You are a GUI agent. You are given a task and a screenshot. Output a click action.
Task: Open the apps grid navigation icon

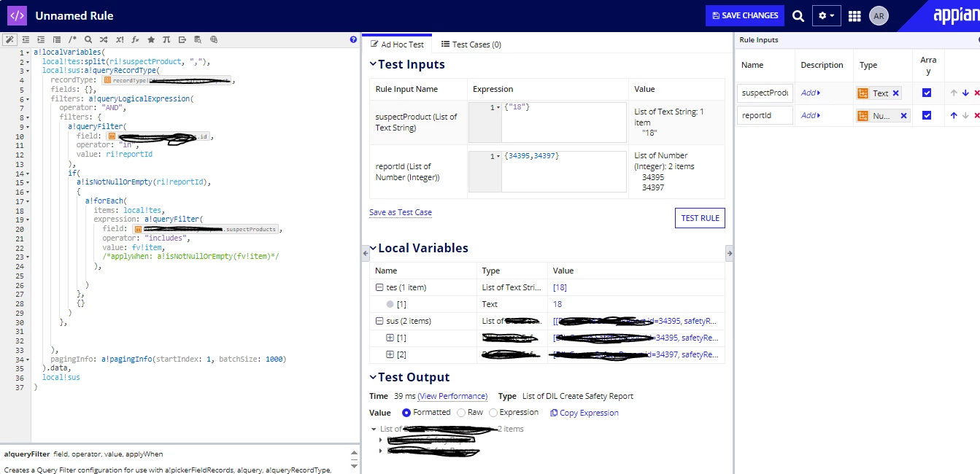[x=854, y=16]
